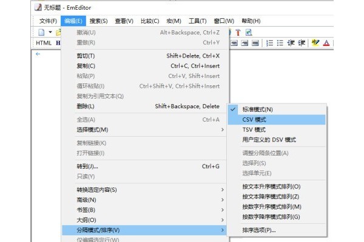Click the hammer tools icon in toolbar

tap(238, 32)
